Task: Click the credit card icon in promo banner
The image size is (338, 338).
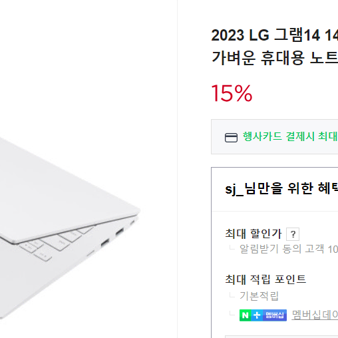Action: point(231,138)
